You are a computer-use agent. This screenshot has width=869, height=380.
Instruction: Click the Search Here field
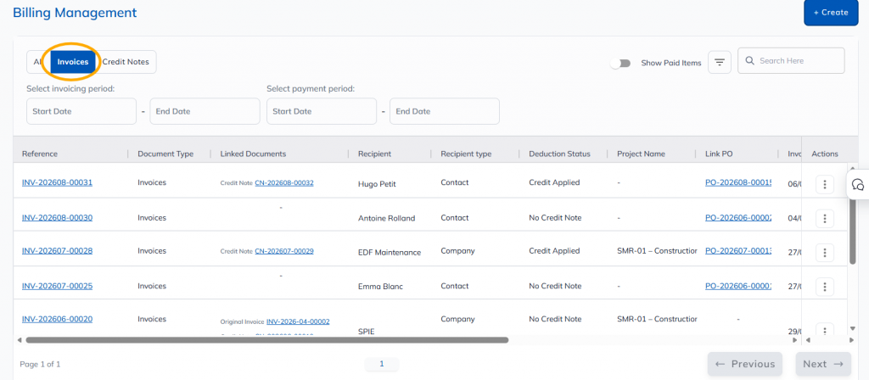click(791, 60)
